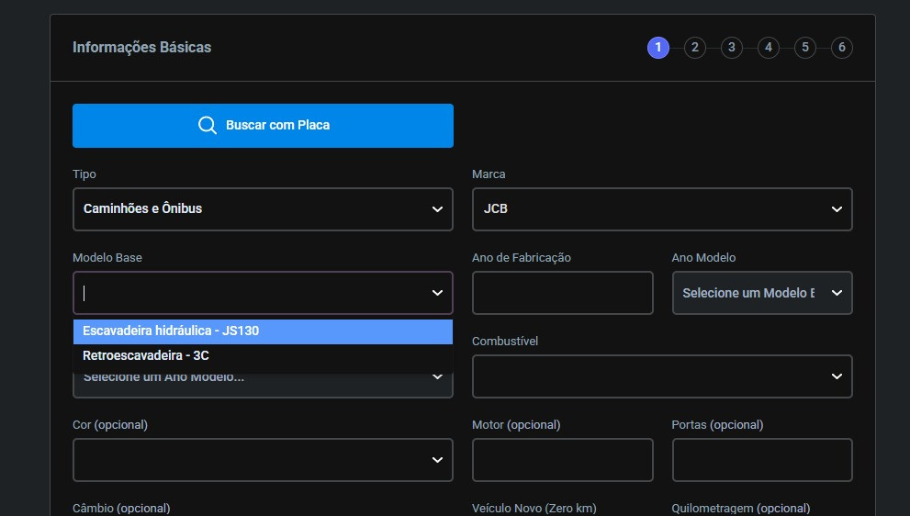Go to step 6 circle
910x516 pixels.
(841, 48)
